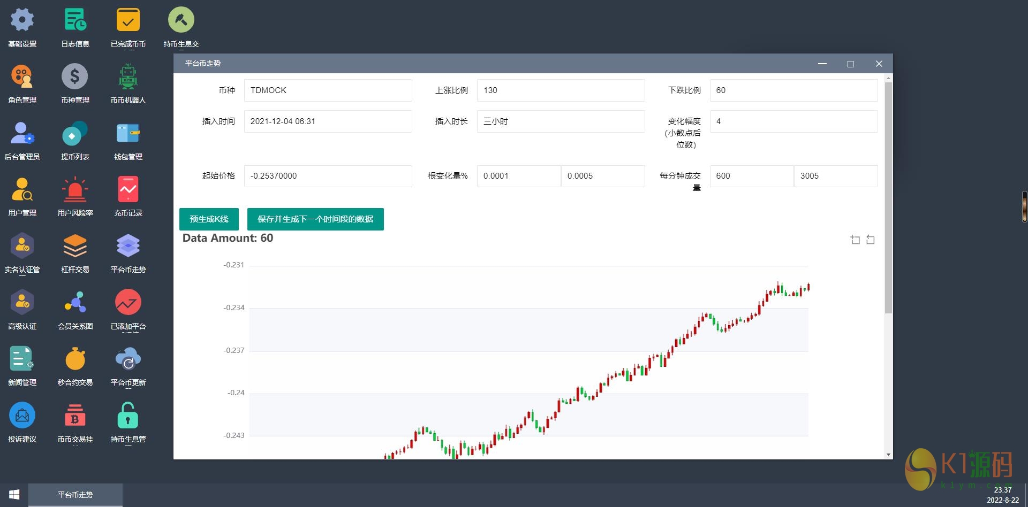The height and width of the screenshot is (507, 1028).
Task: Open the 日志信息 log icon
Action: tap(75, 20)
